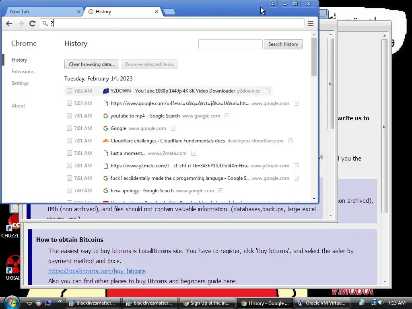Open the dropdown for 'hexa apology' entry

coord(221,191)
